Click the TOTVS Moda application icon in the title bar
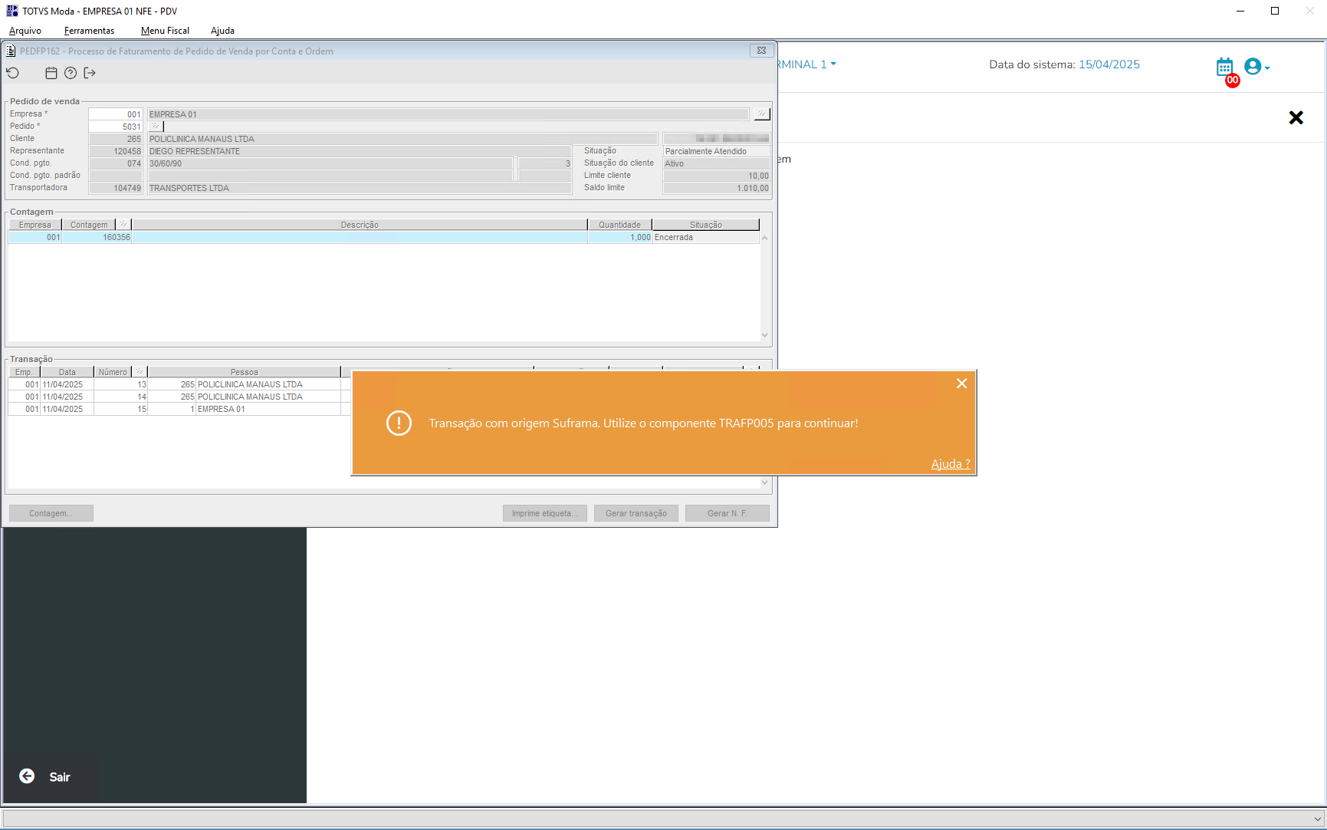Screen dimensions: 1327x830 tap(11, 11)
